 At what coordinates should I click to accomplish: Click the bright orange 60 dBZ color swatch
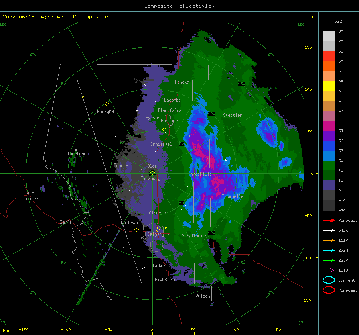tap(329, 66)
